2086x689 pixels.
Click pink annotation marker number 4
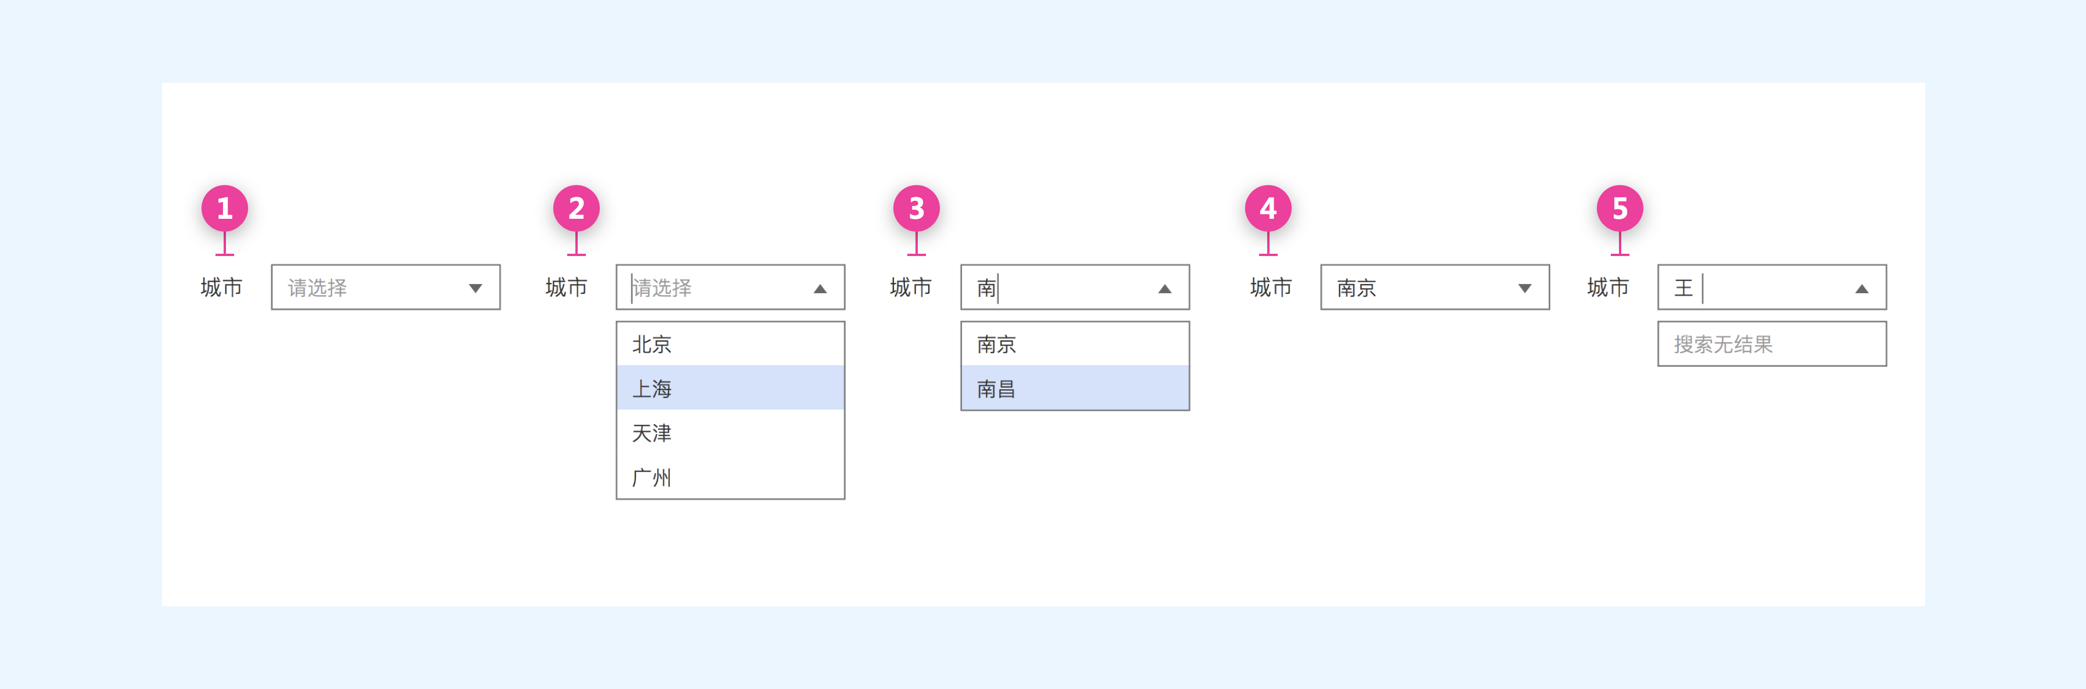point(1267,208)
